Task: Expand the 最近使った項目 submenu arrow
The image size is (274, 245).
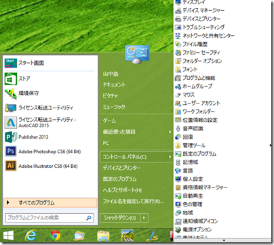Action: tap(170, 132)
